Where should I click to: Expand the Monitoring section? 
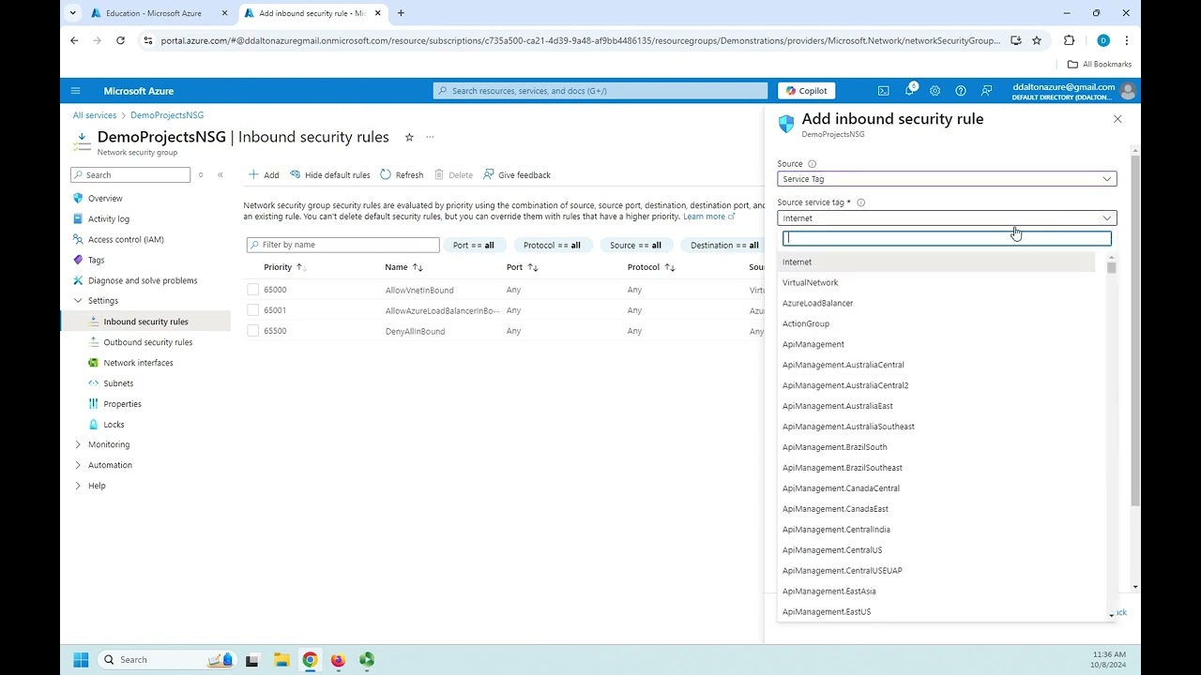pos(78,444)
